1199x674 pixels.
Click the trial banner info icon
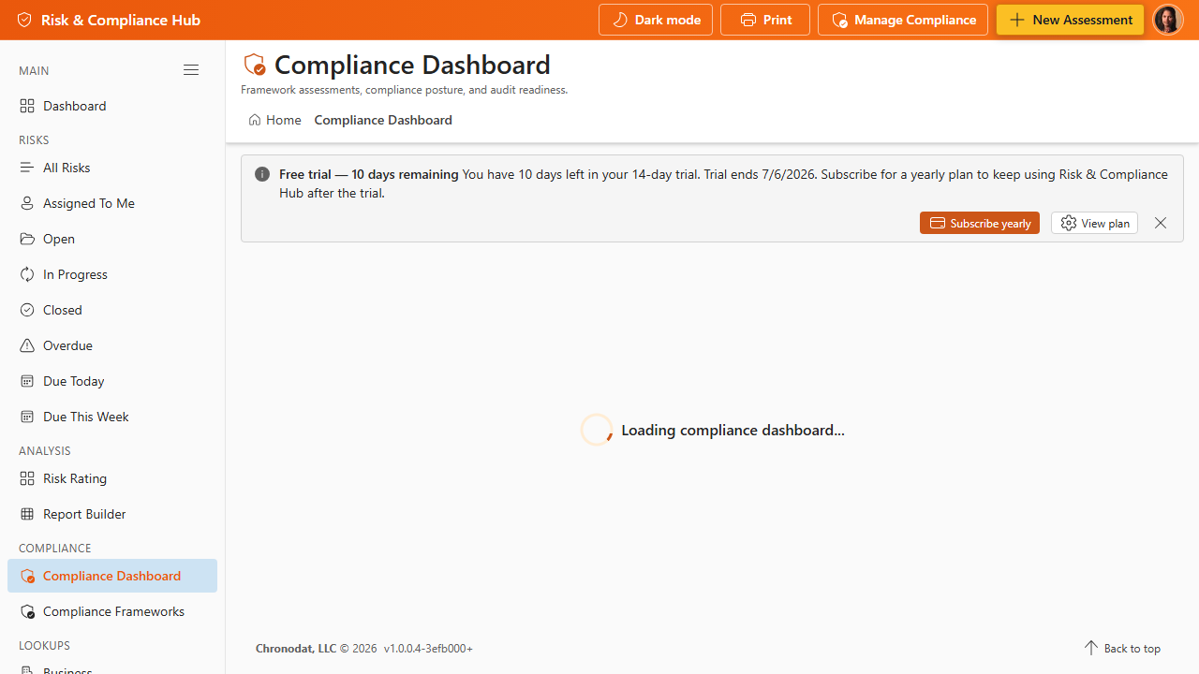(x=262, y=174)
